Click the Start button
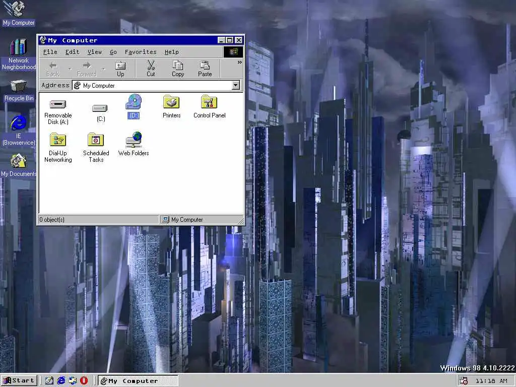This screenshot has height=387, width=516. tap(19, 381)
